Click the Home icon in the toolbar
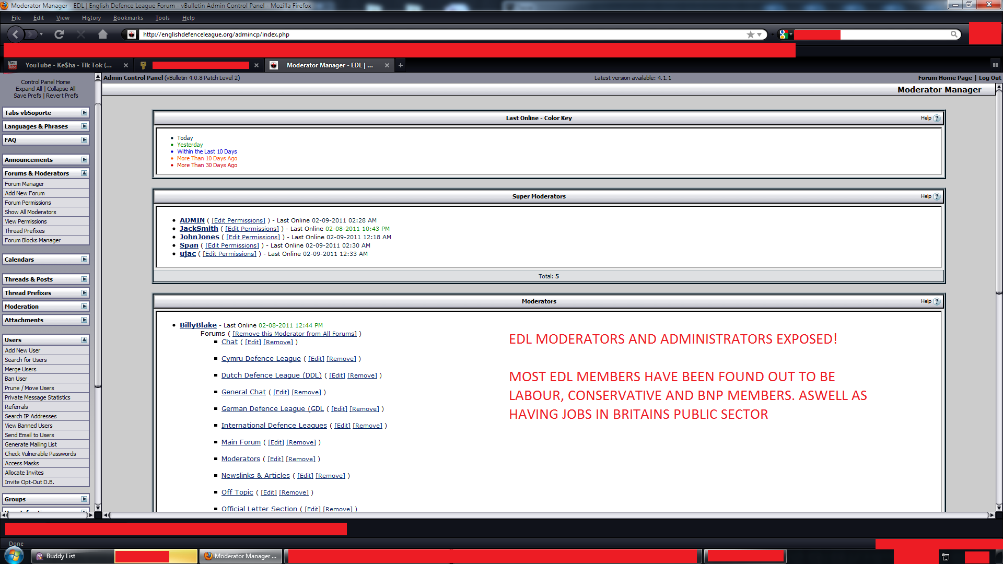 coord(102,34)
